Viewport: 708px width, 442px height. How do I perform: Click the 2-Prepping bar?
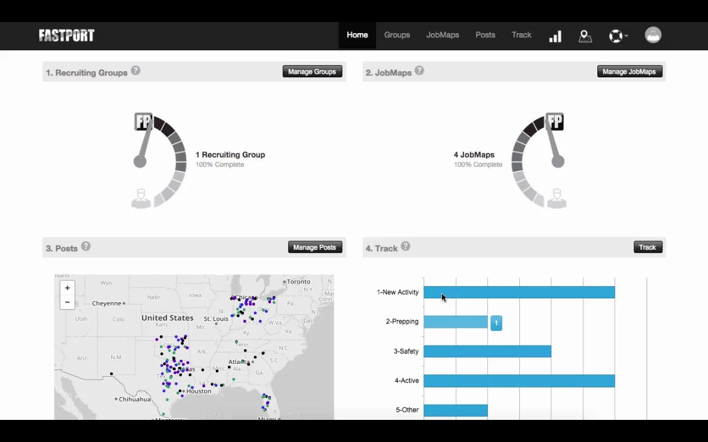455,322
